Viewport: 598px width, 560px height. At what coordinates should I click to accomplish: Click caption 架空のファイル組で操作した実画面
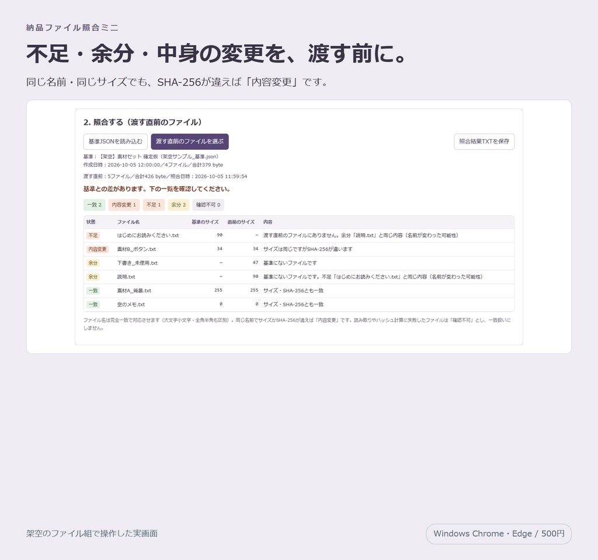[x=92, y=534]
